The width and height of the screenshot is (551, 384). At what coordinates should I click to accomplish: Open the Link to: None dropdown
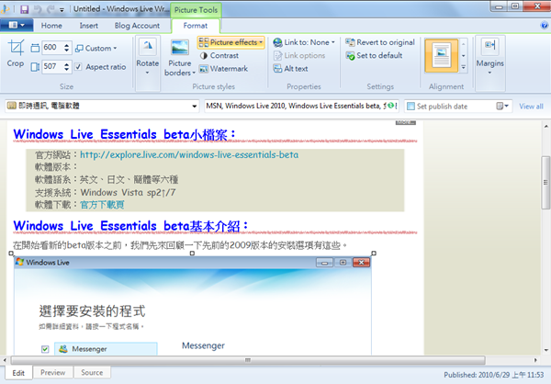(x=304, y=42)
